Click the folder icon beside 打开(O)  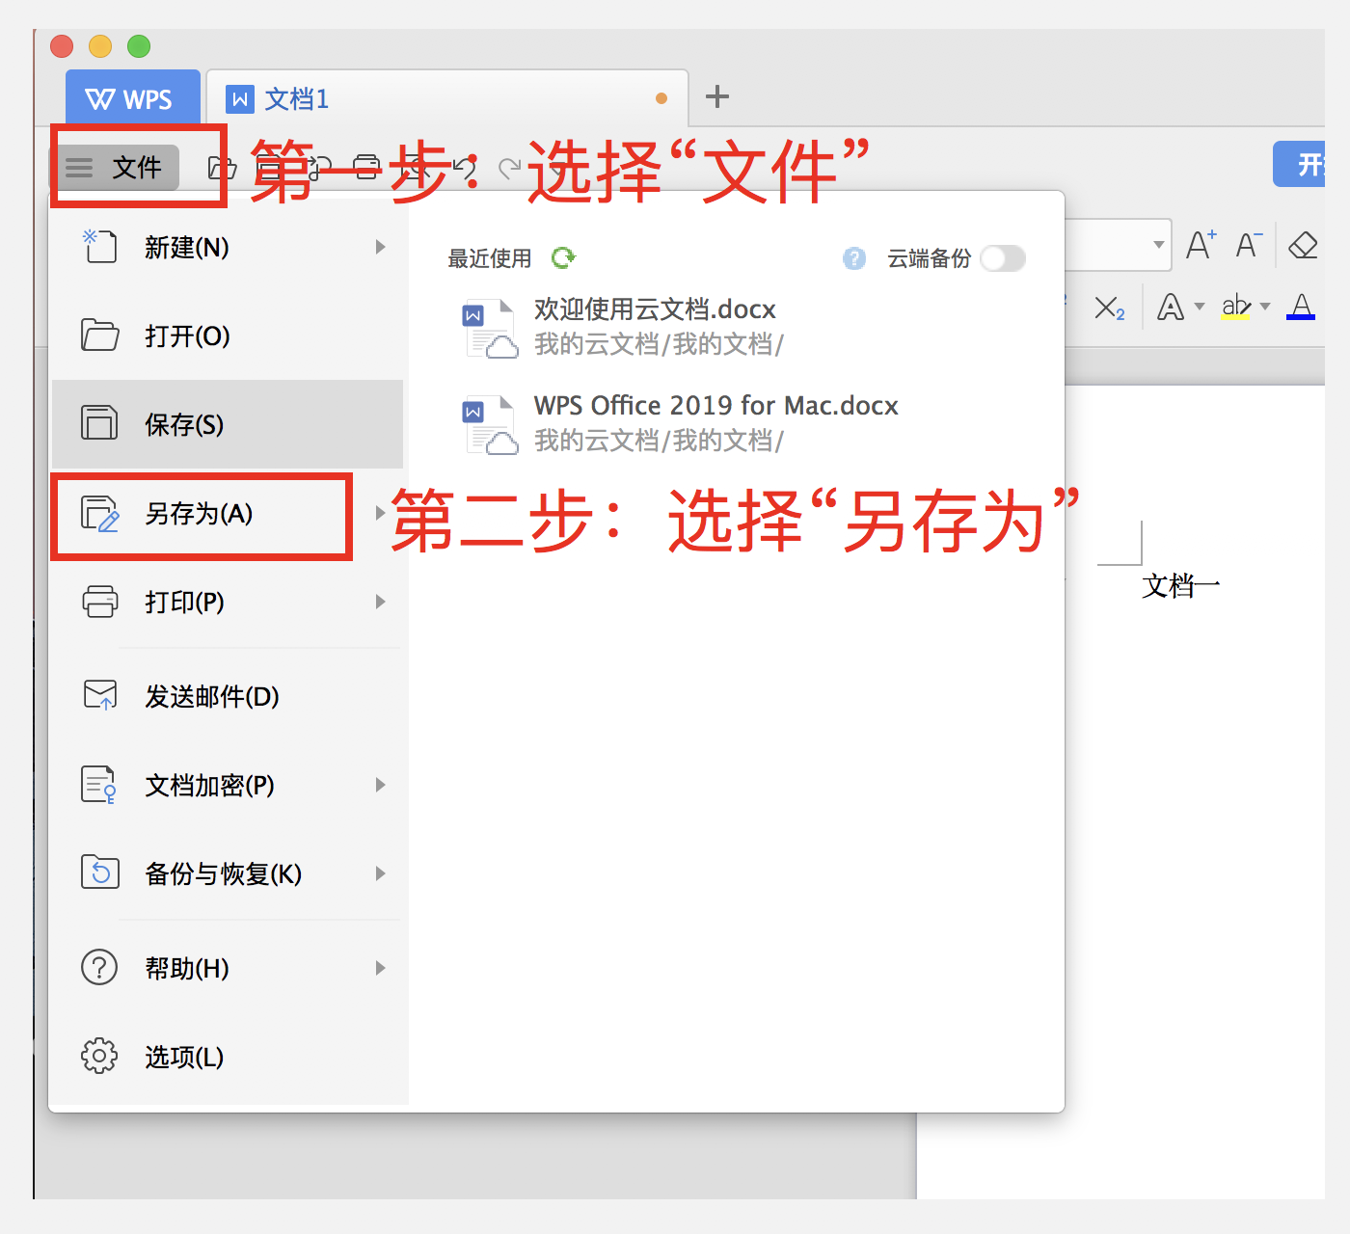pyautogui.click(x=99, y=335)
